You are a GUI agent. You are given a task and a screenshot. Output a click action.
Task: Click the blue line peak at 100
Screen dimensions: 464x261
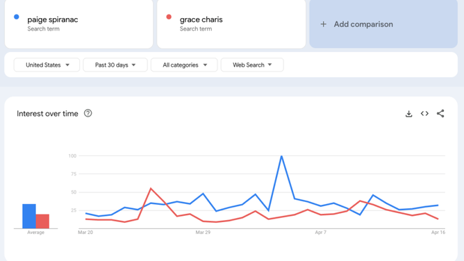[x=281, y=155]
